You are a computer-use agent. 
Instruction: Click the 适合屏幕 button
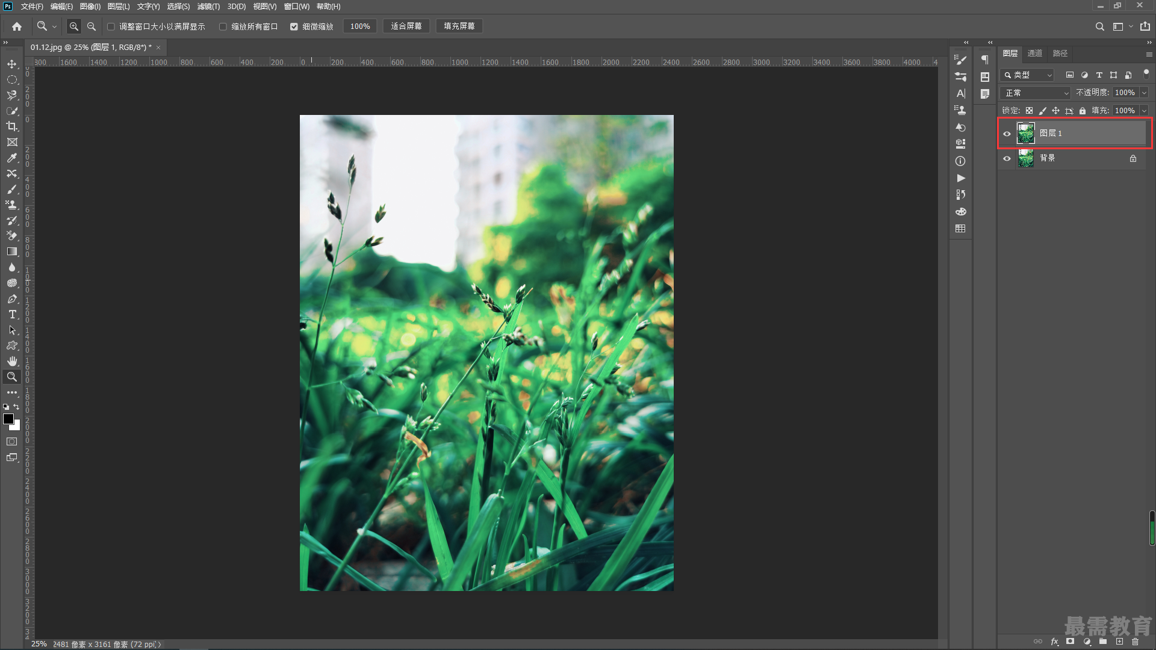[x=406, y=26]
